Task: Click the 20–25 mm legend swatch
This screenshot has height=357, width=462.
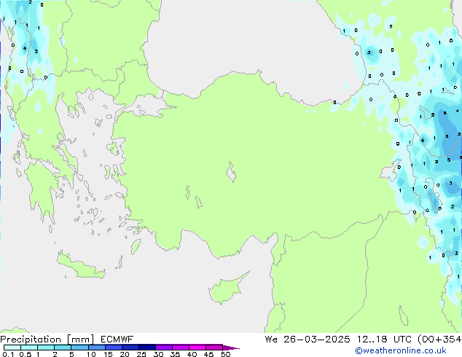Action: (x=130, y=348)
